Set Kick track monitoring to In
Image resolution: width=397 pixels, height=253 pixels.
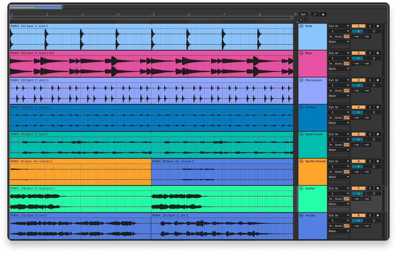coord(331,36)
